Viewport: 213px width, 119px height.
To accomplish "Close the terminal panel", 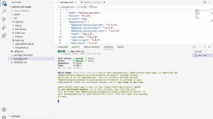I will pyautogui.click(x=209, y=47).
